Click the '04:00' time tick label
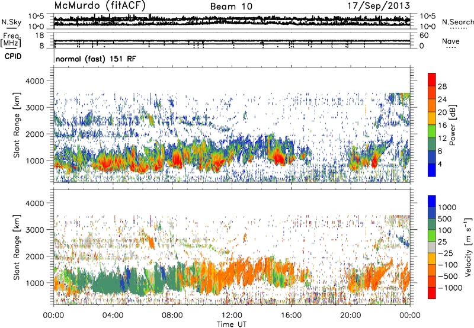The height and width of the screenshot is (328, 474). [113, 316]
